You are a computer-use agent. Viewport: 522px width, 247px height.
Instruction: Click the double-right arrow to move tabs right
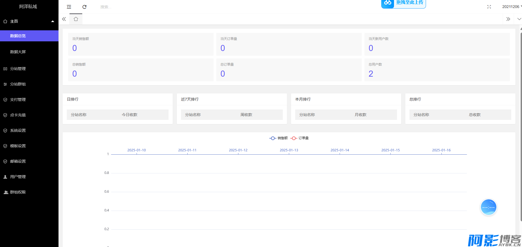pos(508,19)
